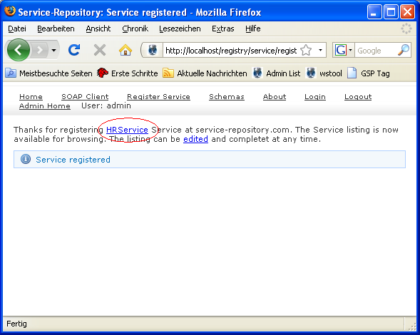Open the Register Service navigation link
Screen dimensions: 420x335
point(158,97)
